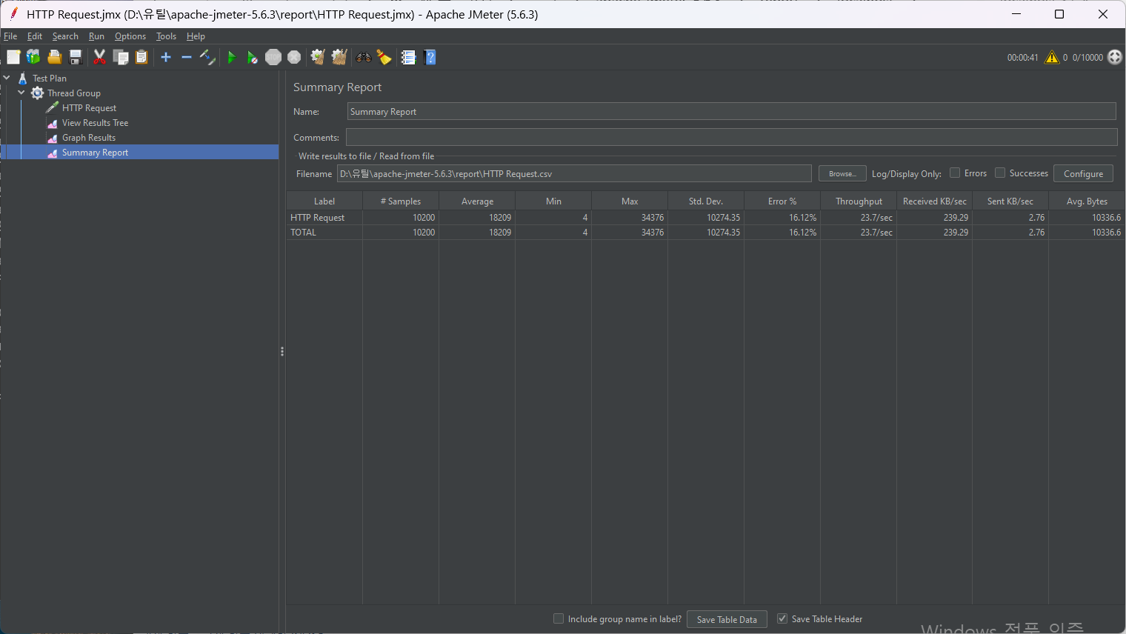
Task: Stop the running test
Action: tap(273, 57)
